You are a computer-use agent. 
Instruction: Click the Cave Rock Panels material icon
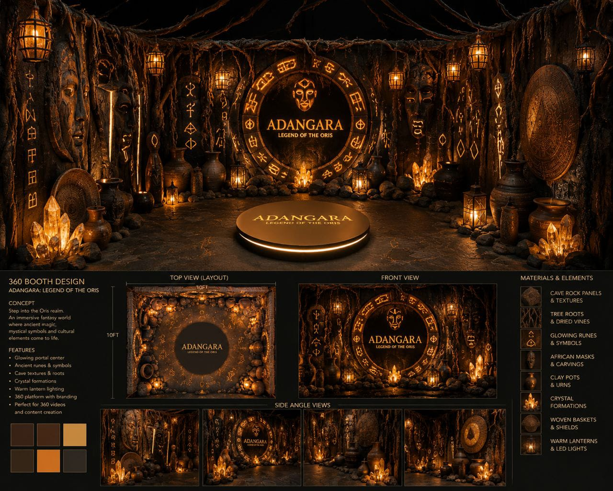(531, 296)
